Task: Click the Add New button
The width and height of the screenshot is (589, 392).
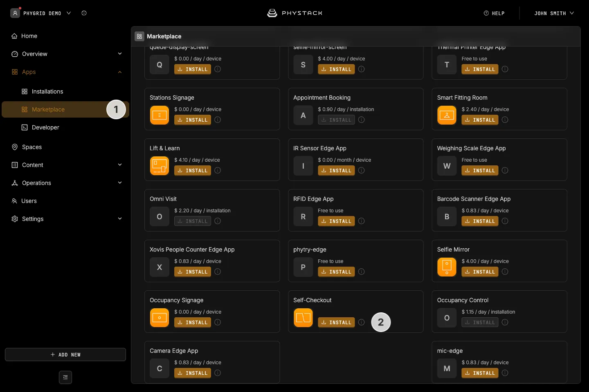Action: click(65, 354)
